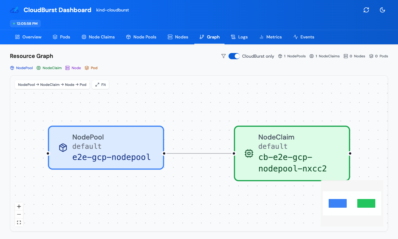Toggle the Node legend filter

73,68
